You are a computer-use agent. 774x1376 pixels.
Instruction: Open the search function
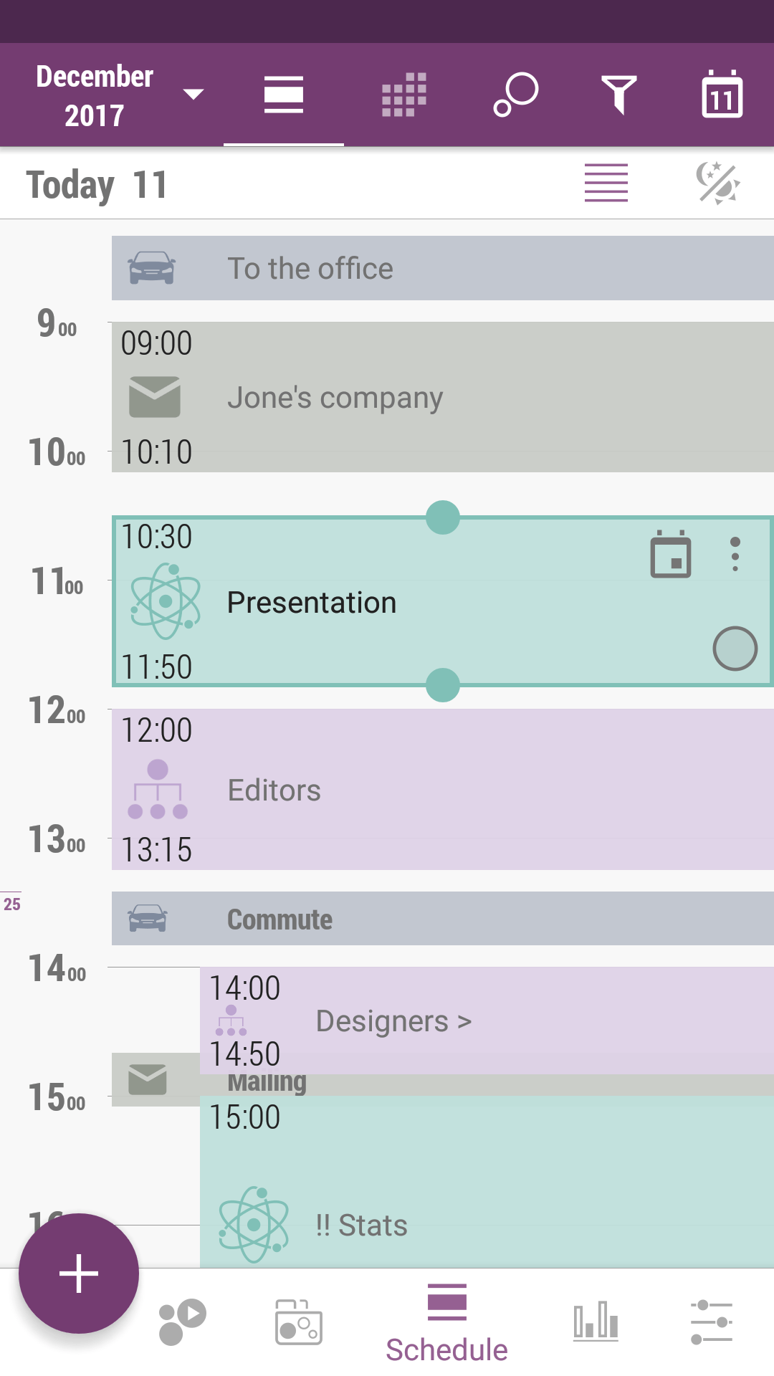tap(516, 95)
